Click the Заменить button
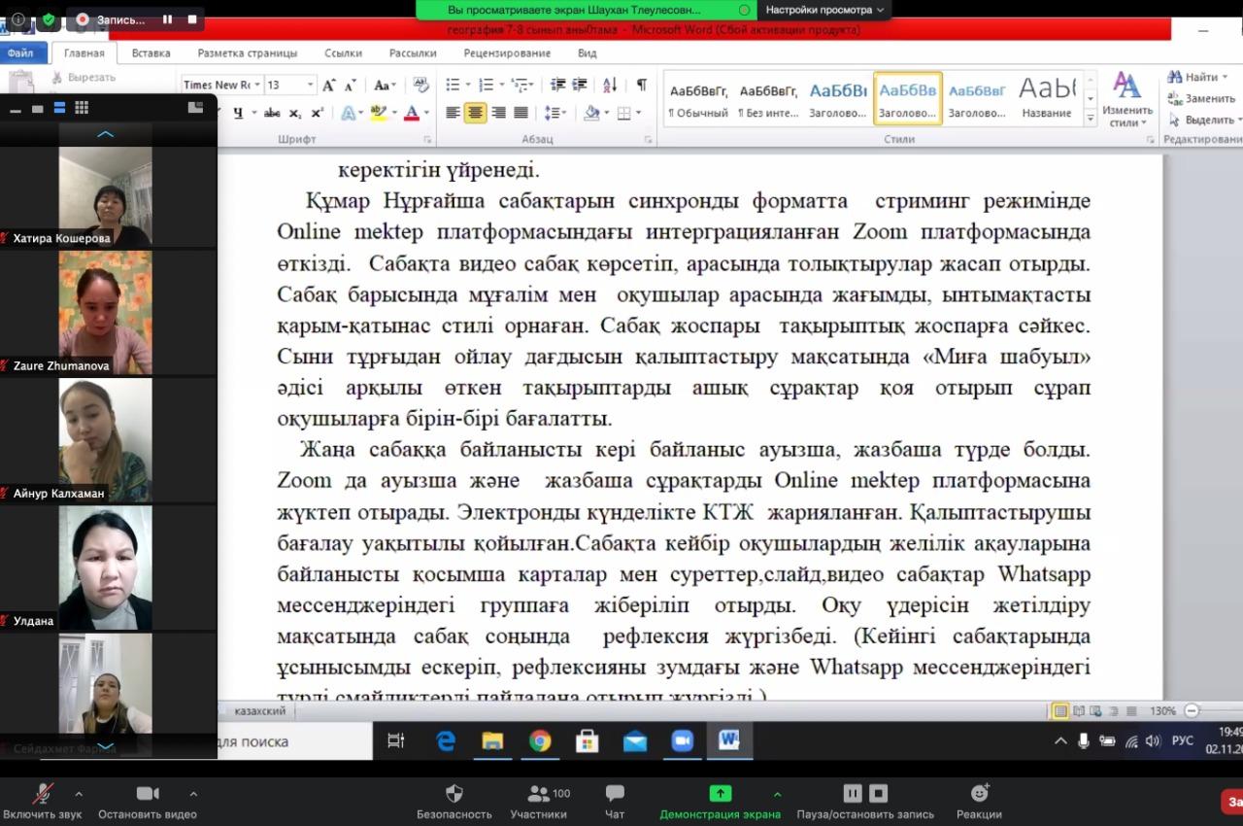This screenshot has width=1243, height=826. click(1201, 98)
